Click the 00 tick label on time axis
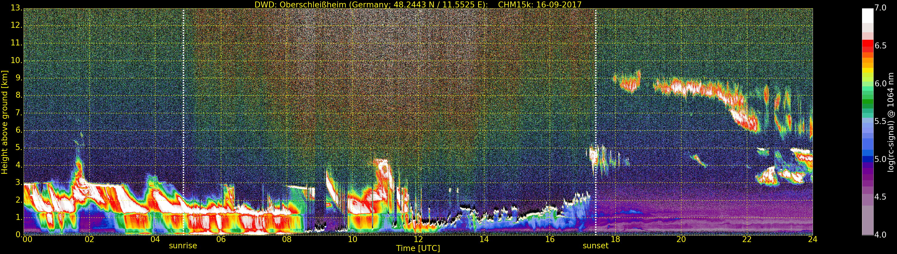Screen dimensions: 897x254 coord(27,239)
